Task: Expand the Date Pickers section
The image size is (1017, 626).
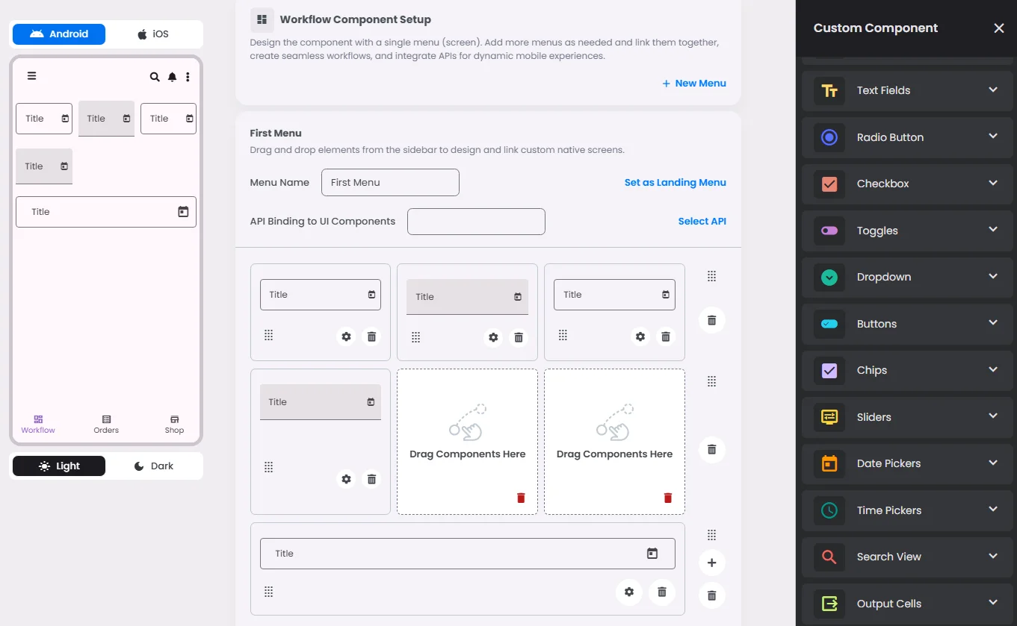Action: point(909,463)
